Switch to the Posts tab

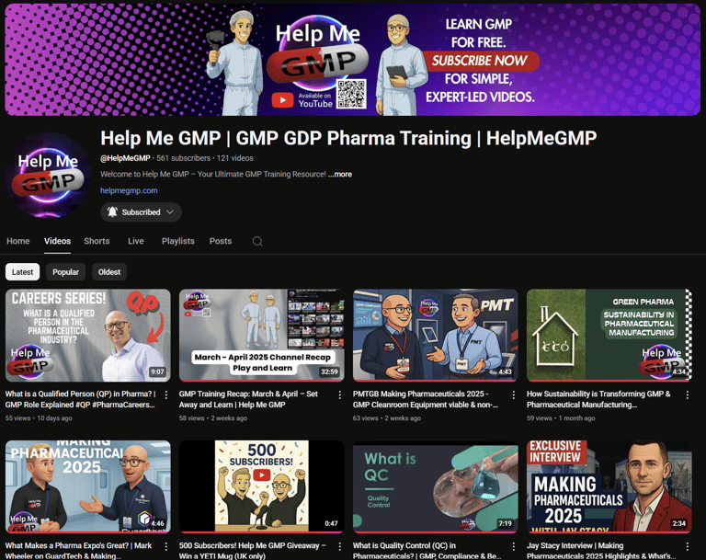point(221,241)
